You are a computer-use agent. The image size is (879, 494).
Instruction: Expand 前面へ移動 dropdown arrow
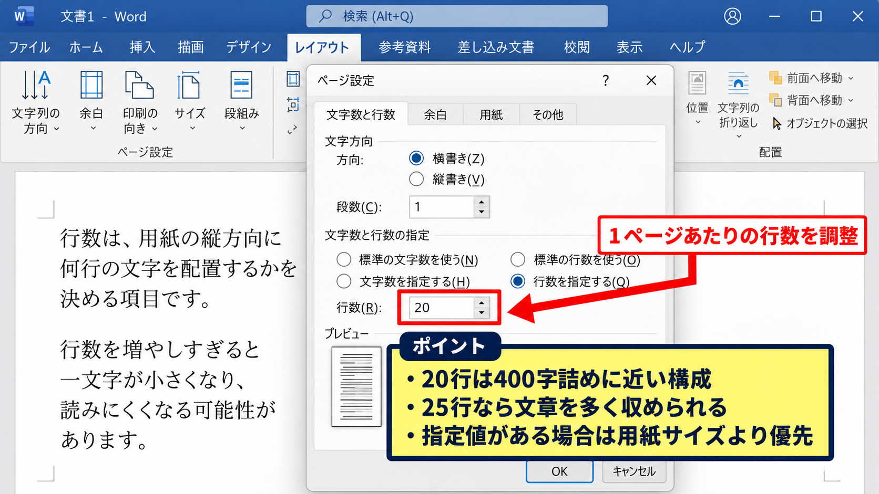click(851, 78)
